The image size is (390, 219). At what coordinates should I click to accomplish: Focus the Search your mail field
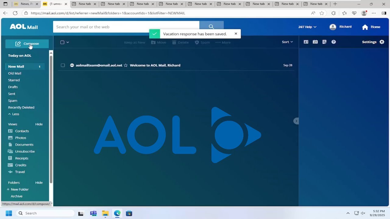pos(126,27)
